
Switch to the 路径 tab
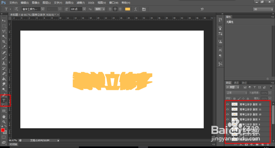point(244,83)
